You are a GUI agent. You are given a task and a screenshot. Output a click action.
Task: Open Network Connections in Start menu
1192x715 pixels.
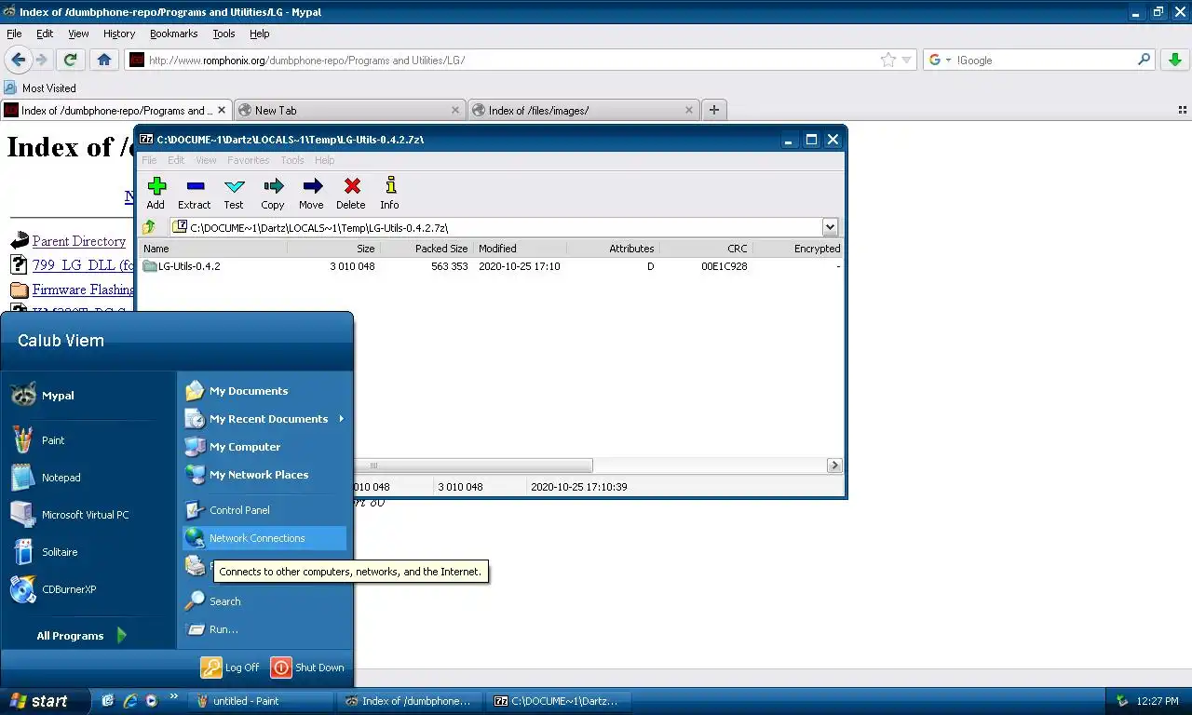[x=264, y=538]
